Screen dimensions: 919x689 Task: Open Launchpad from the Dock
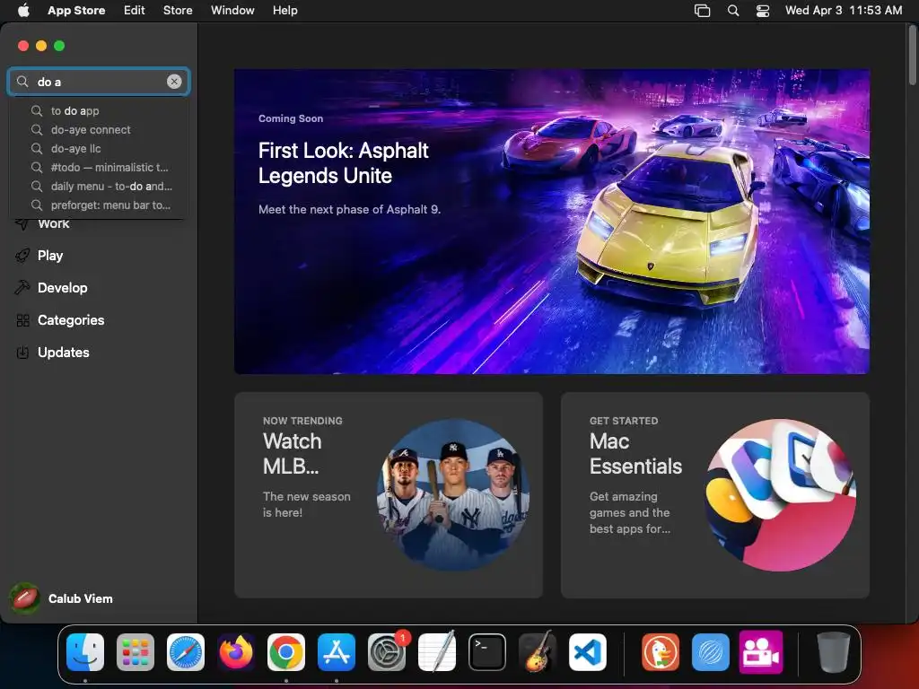point(136,652)
